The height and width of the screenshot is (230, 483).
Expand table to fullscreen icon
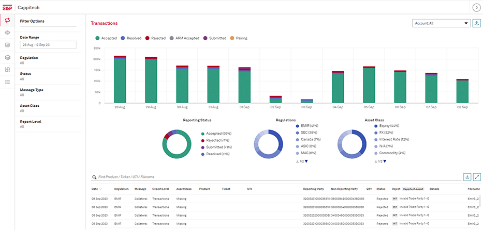[477, 177]
